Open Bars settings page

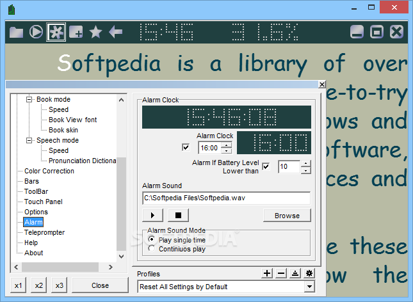click(x=31, y=181)
